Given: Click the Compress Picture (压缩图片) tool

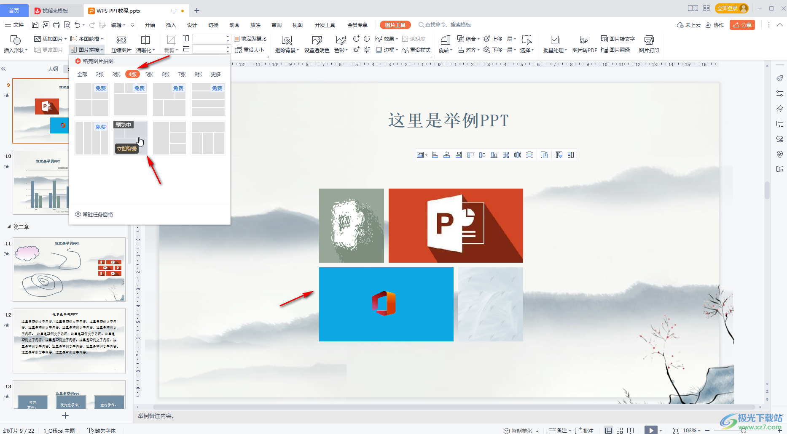Looking at the screenshot, I should [121, 44].
